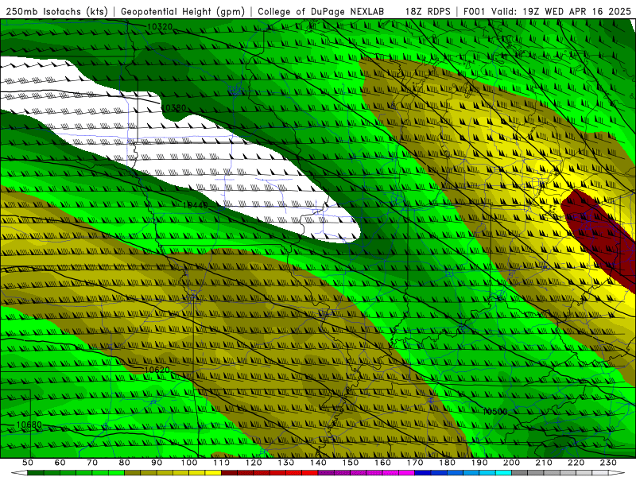Click the 10620 height contour label
The image size is (636, 477).
pyautogui.click(x=157, y=370)
